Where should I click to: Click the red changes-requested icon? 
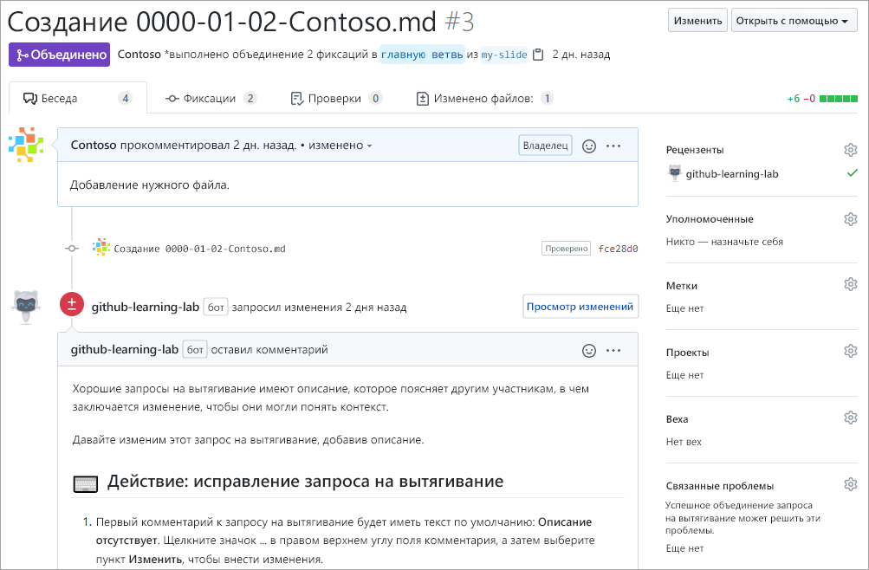click(x=72, y=303)
